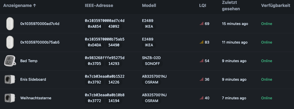The width and height of the screenshot is (294, 109).
Task: Click the IKEA device image for 0x1035970000b75ab5
Action: pyautogui.click(x=10, y=42)
